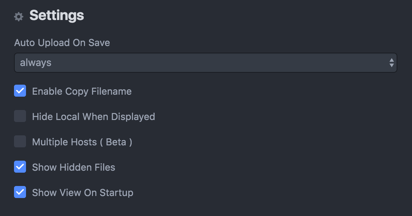Open the Auto Upload On Save dropdown
The height and width of the screenshot is (216, 412).
tap(205, 63)
